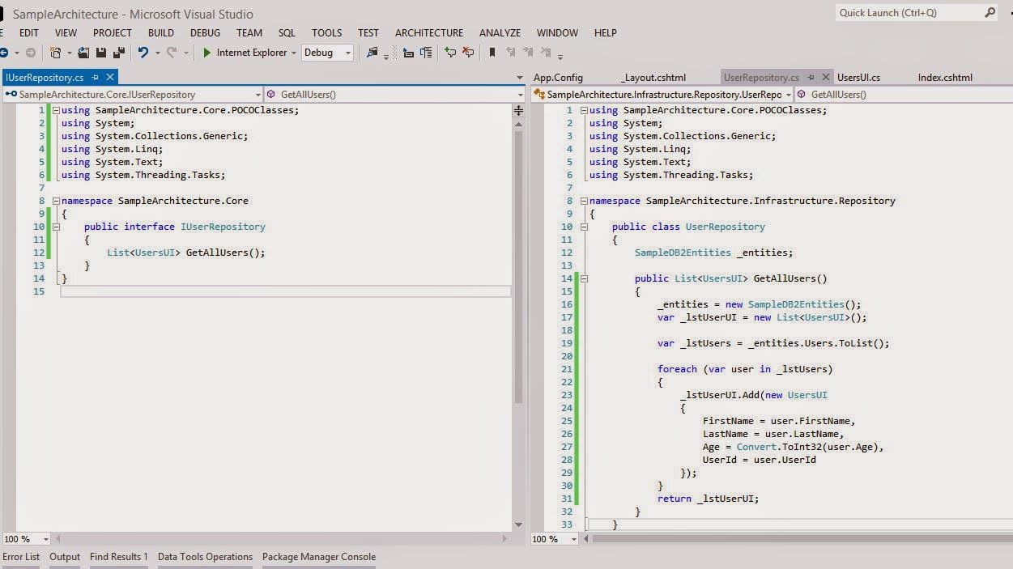Open the ARCHITECTURE menu

tap(428, 32)
